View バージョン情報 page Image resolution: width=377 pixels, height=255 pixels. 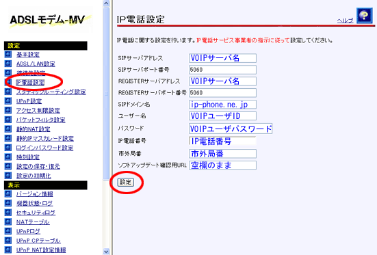[35, 194]
